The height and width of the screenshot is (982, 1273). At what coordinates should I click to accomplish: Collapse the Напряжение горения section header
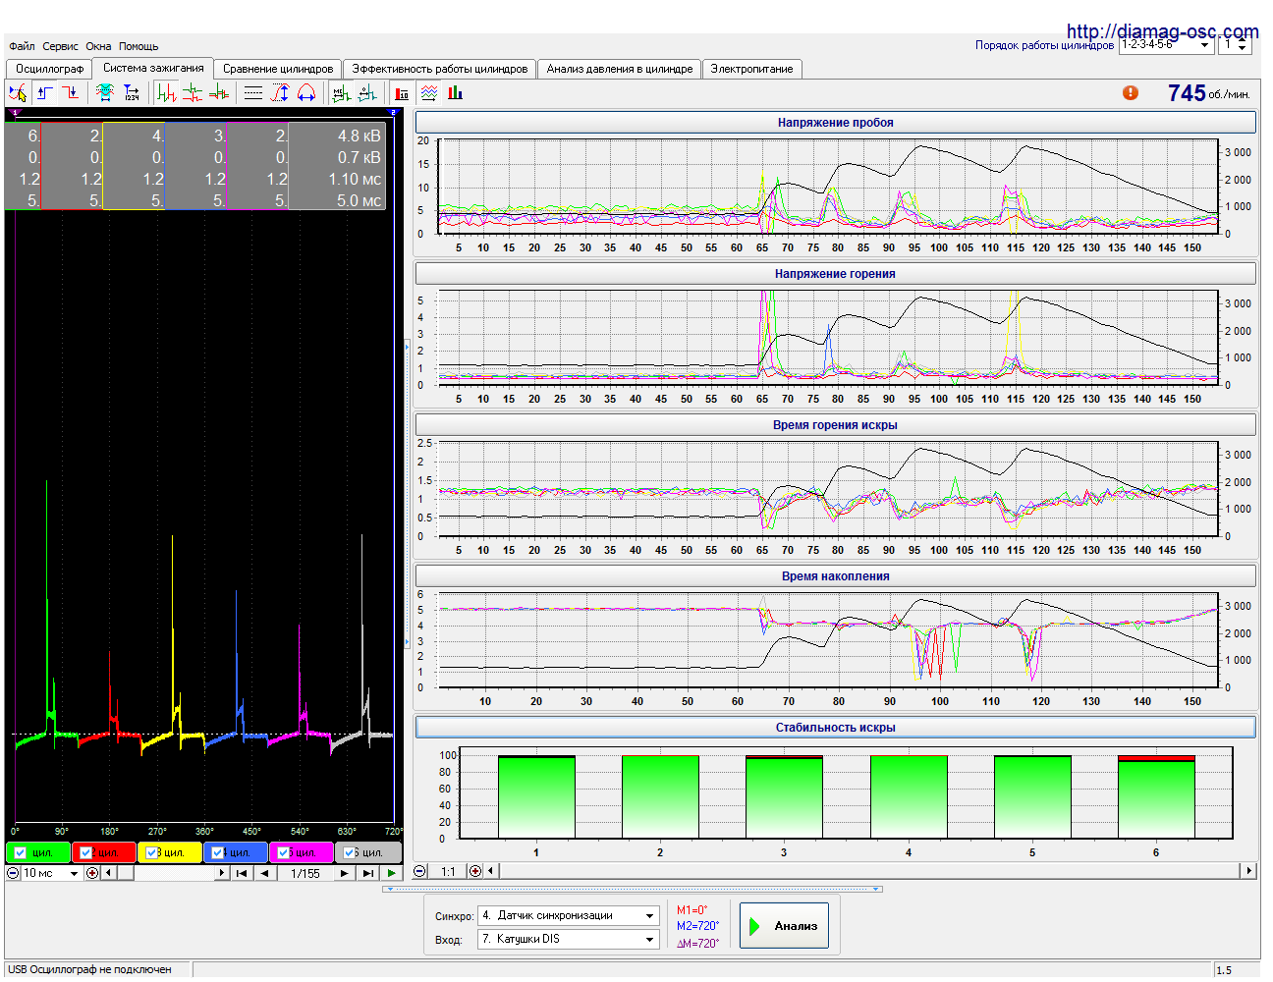tap(835, 274)
